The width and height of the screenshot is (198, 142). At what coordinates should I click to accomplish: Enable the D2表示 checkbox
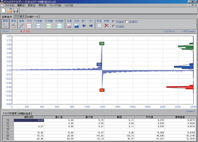(x=126, y=22)
